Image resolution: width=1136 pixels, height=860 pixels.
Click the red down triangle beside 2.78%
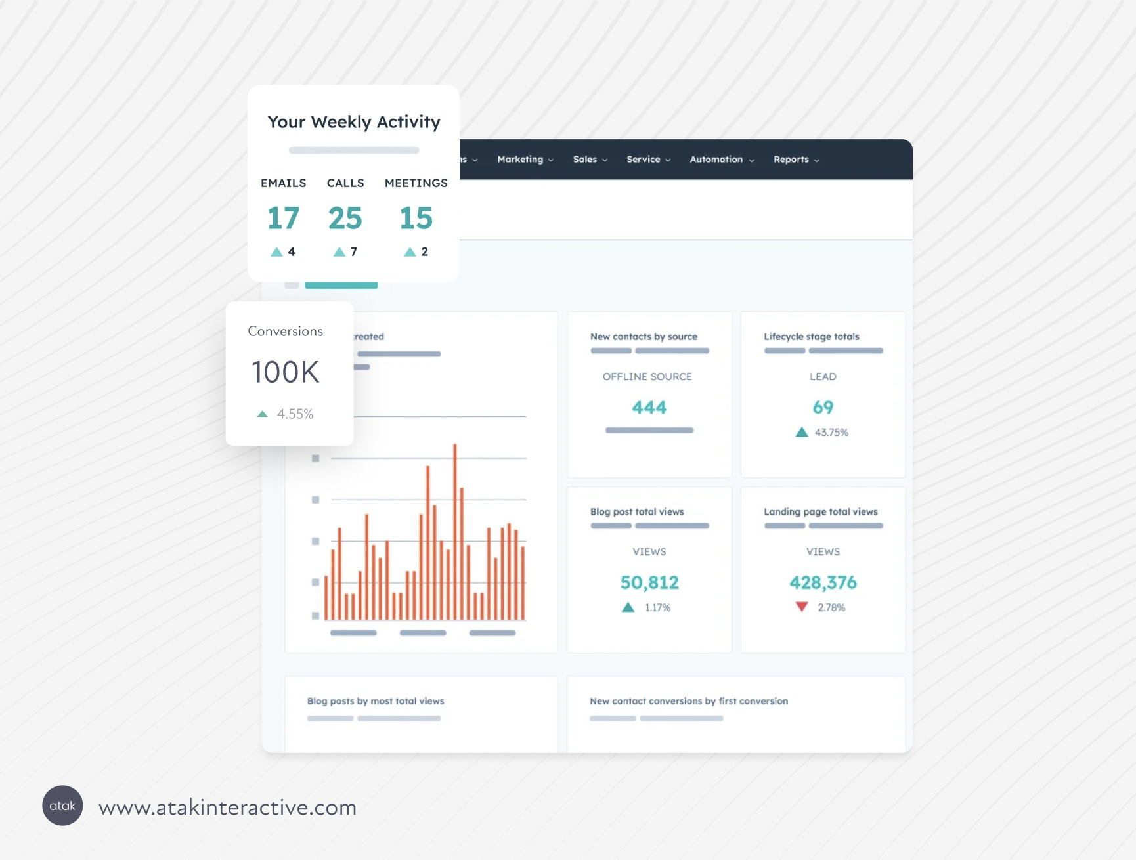(x=801, y=607)
